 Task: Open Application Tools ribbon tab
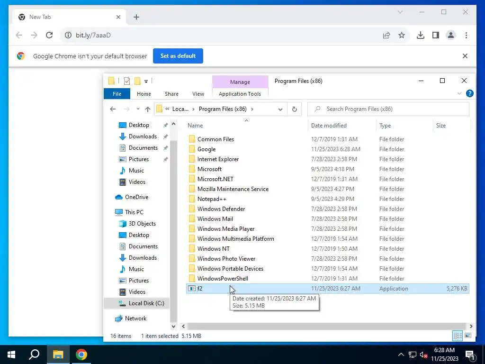tap(240, 94)
